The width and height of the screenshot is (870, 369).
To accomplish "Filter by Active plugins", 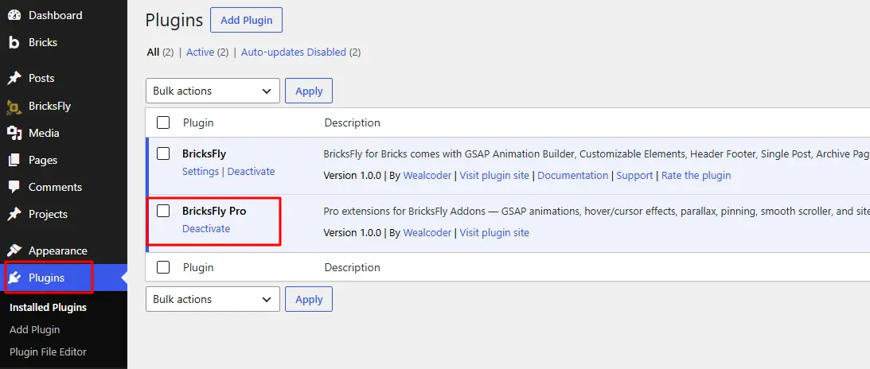I will coord(201,52).
